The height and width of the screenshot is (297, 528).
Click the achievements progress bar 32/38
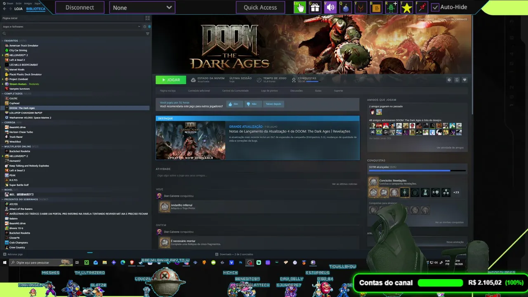[x=417, y=170]
